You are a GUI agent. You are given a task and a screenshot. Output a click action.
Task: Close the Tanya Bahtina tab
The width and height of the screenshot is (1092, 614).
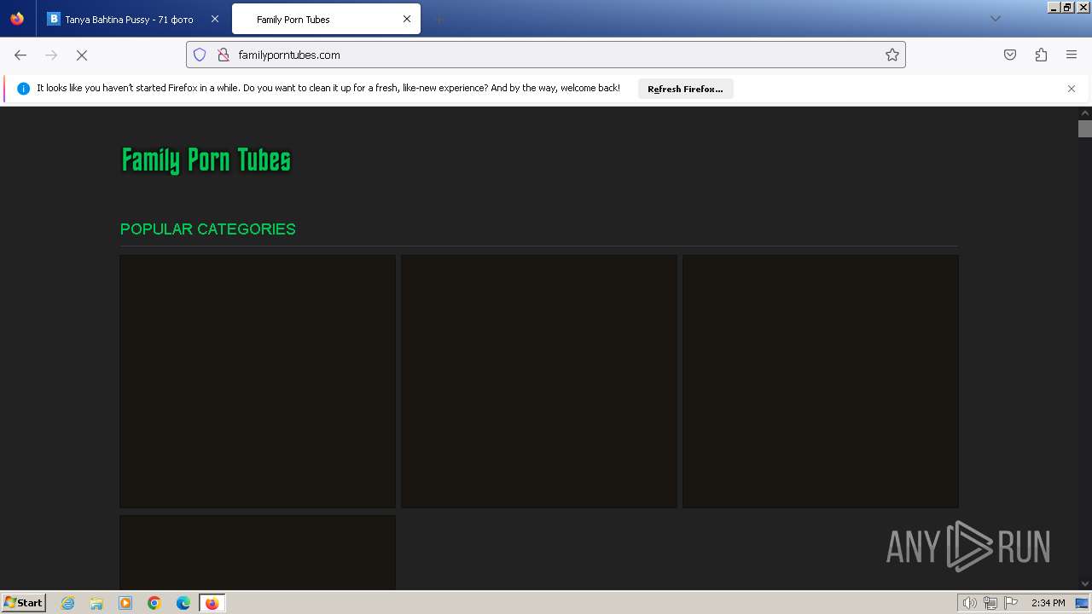click(x=215, y=19)
